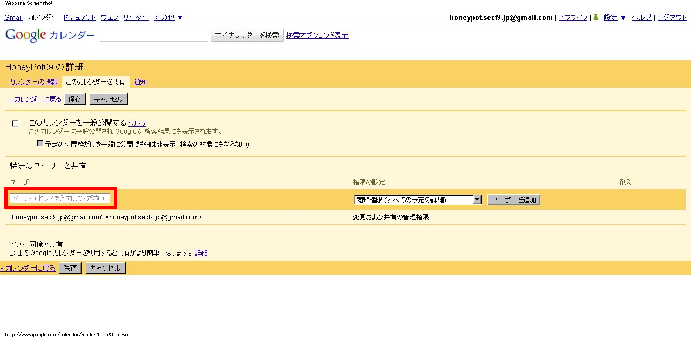This screenshot has width=691, height=337.
Task: Select the このカレンダーを共有 tab
Action: tap(96, 82)
